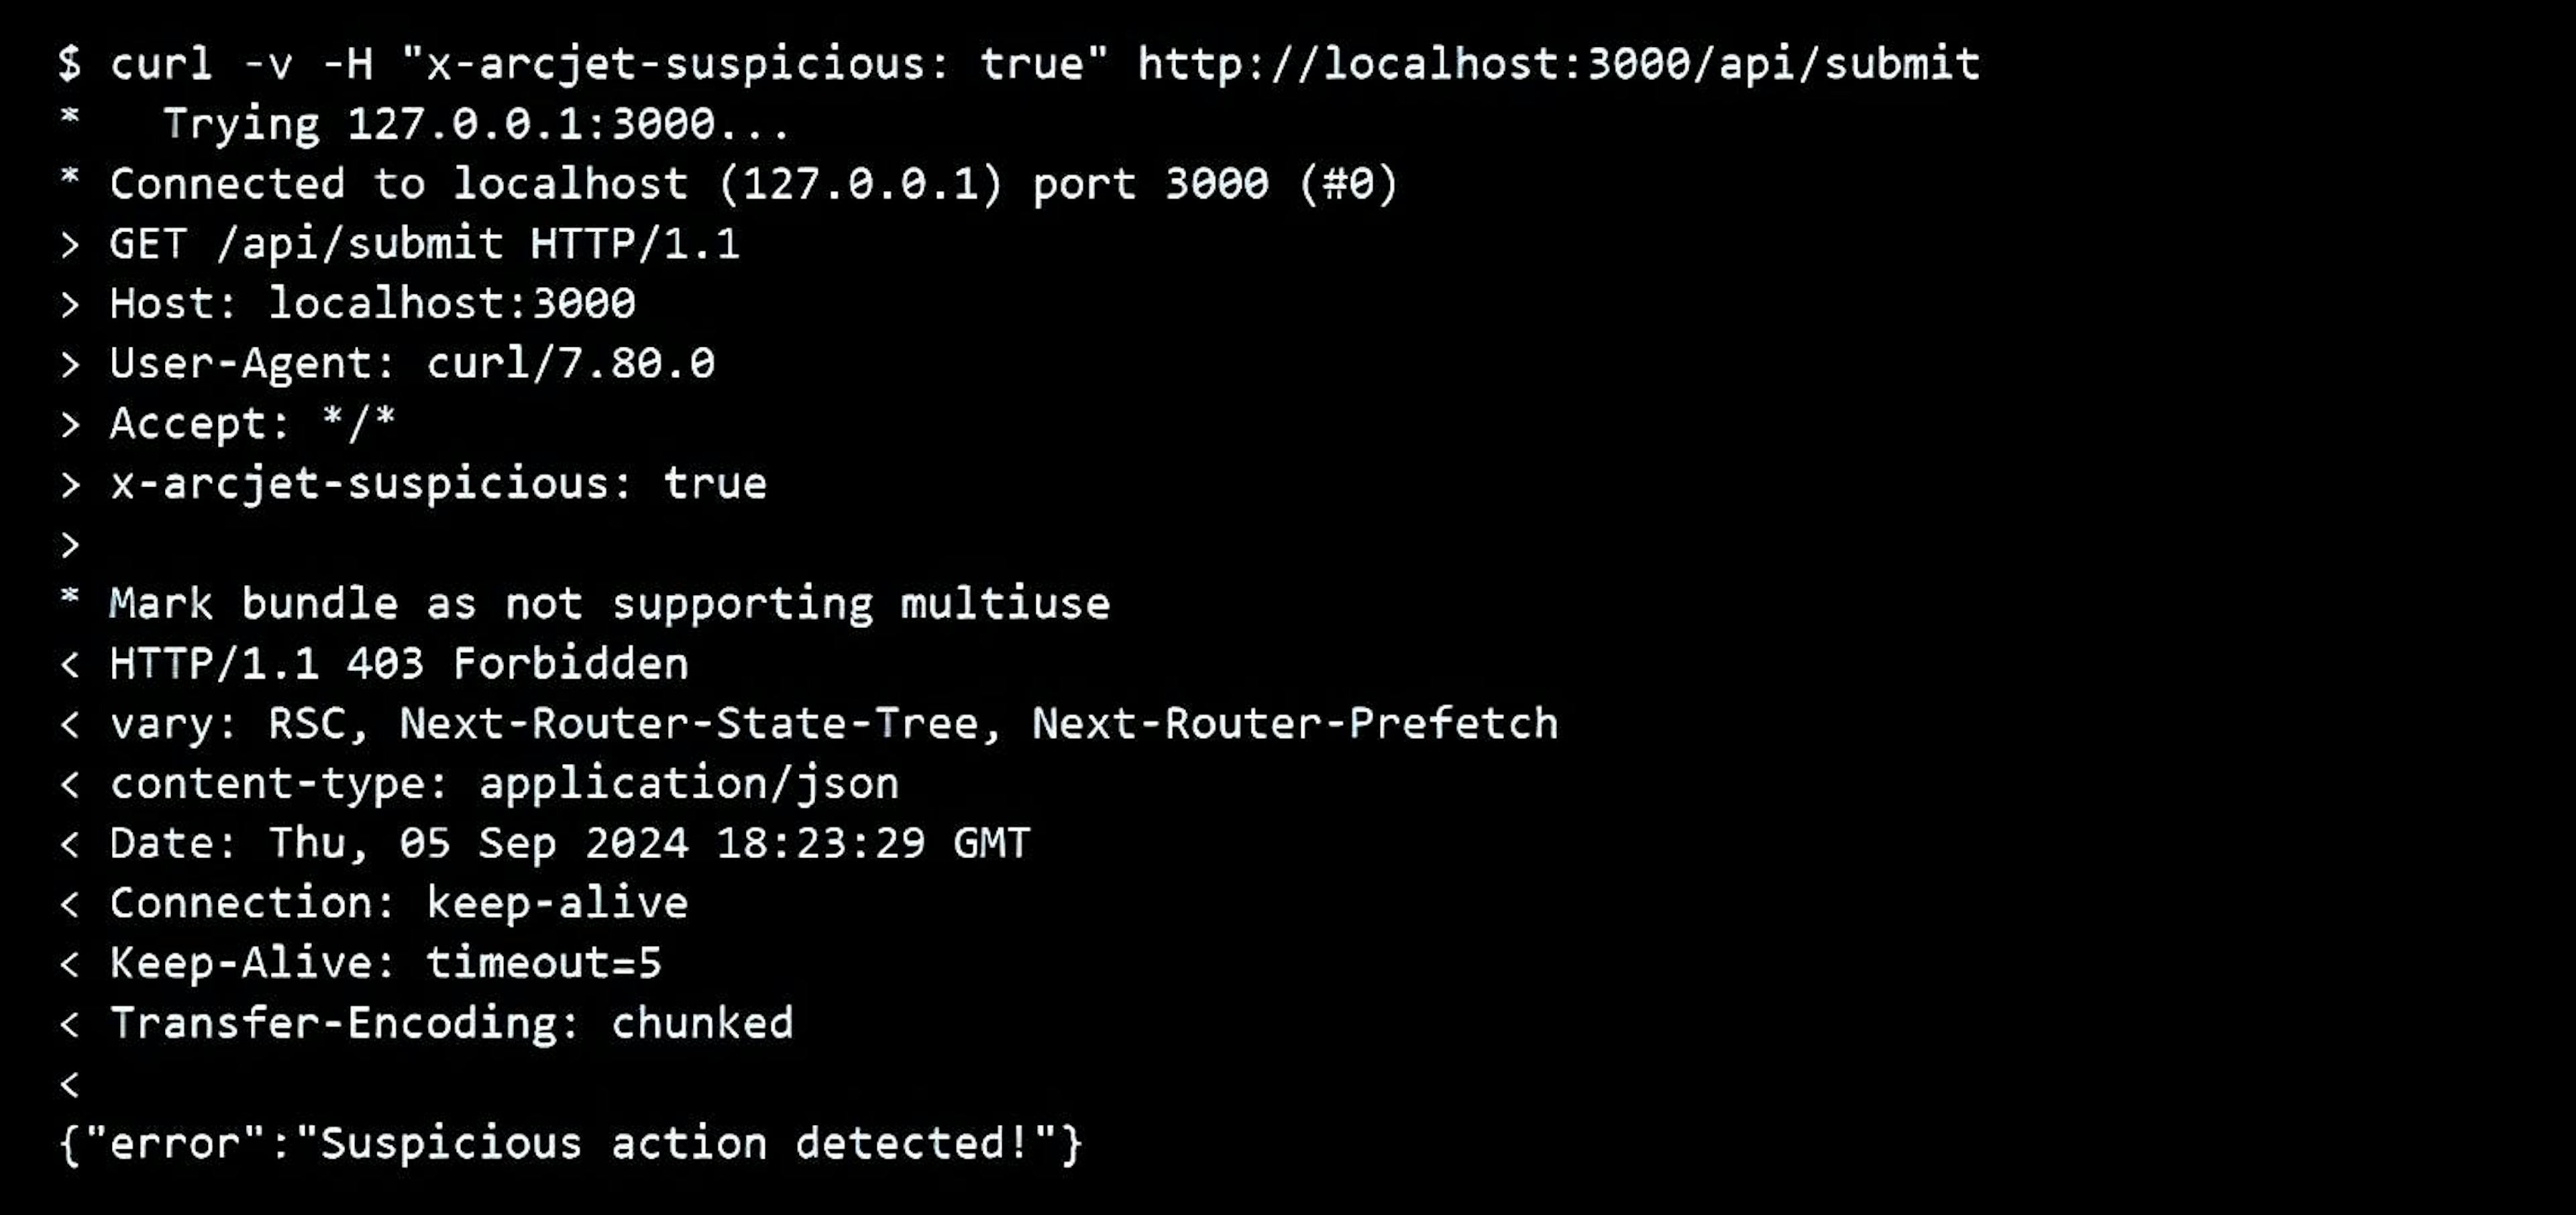Click the "Transfer-Encoding: chunked" header line

point(451,1023)
